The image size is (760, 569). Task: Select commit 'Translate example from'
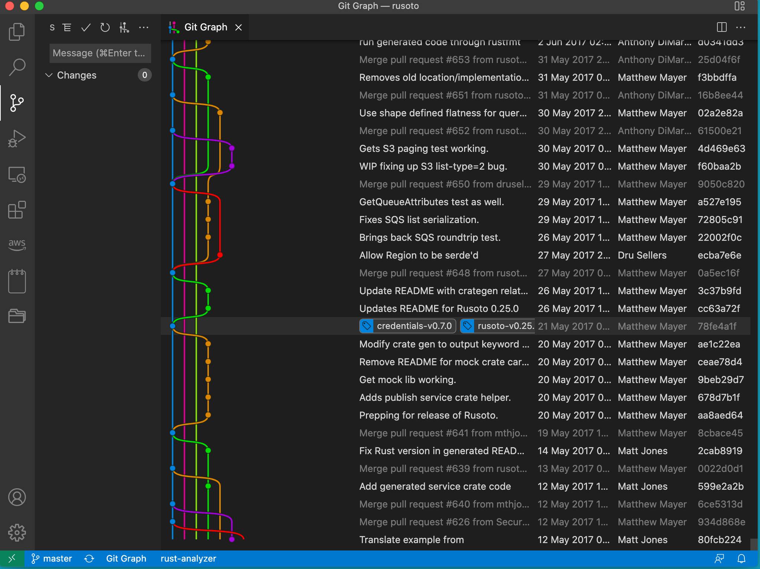point(412,540)
